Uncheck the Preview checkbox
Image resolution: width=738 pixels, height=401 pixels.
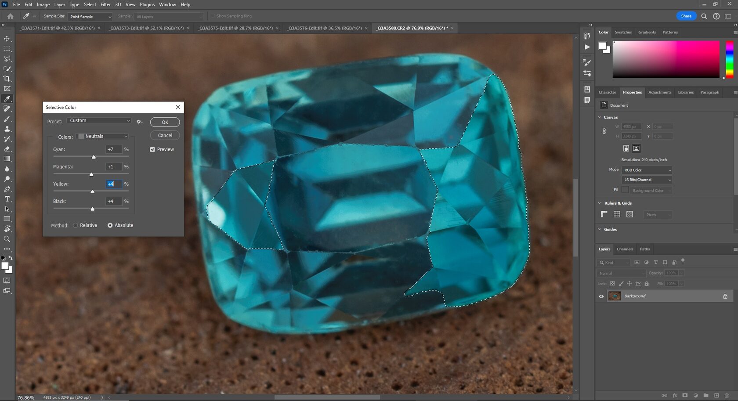tap(152, 149)
